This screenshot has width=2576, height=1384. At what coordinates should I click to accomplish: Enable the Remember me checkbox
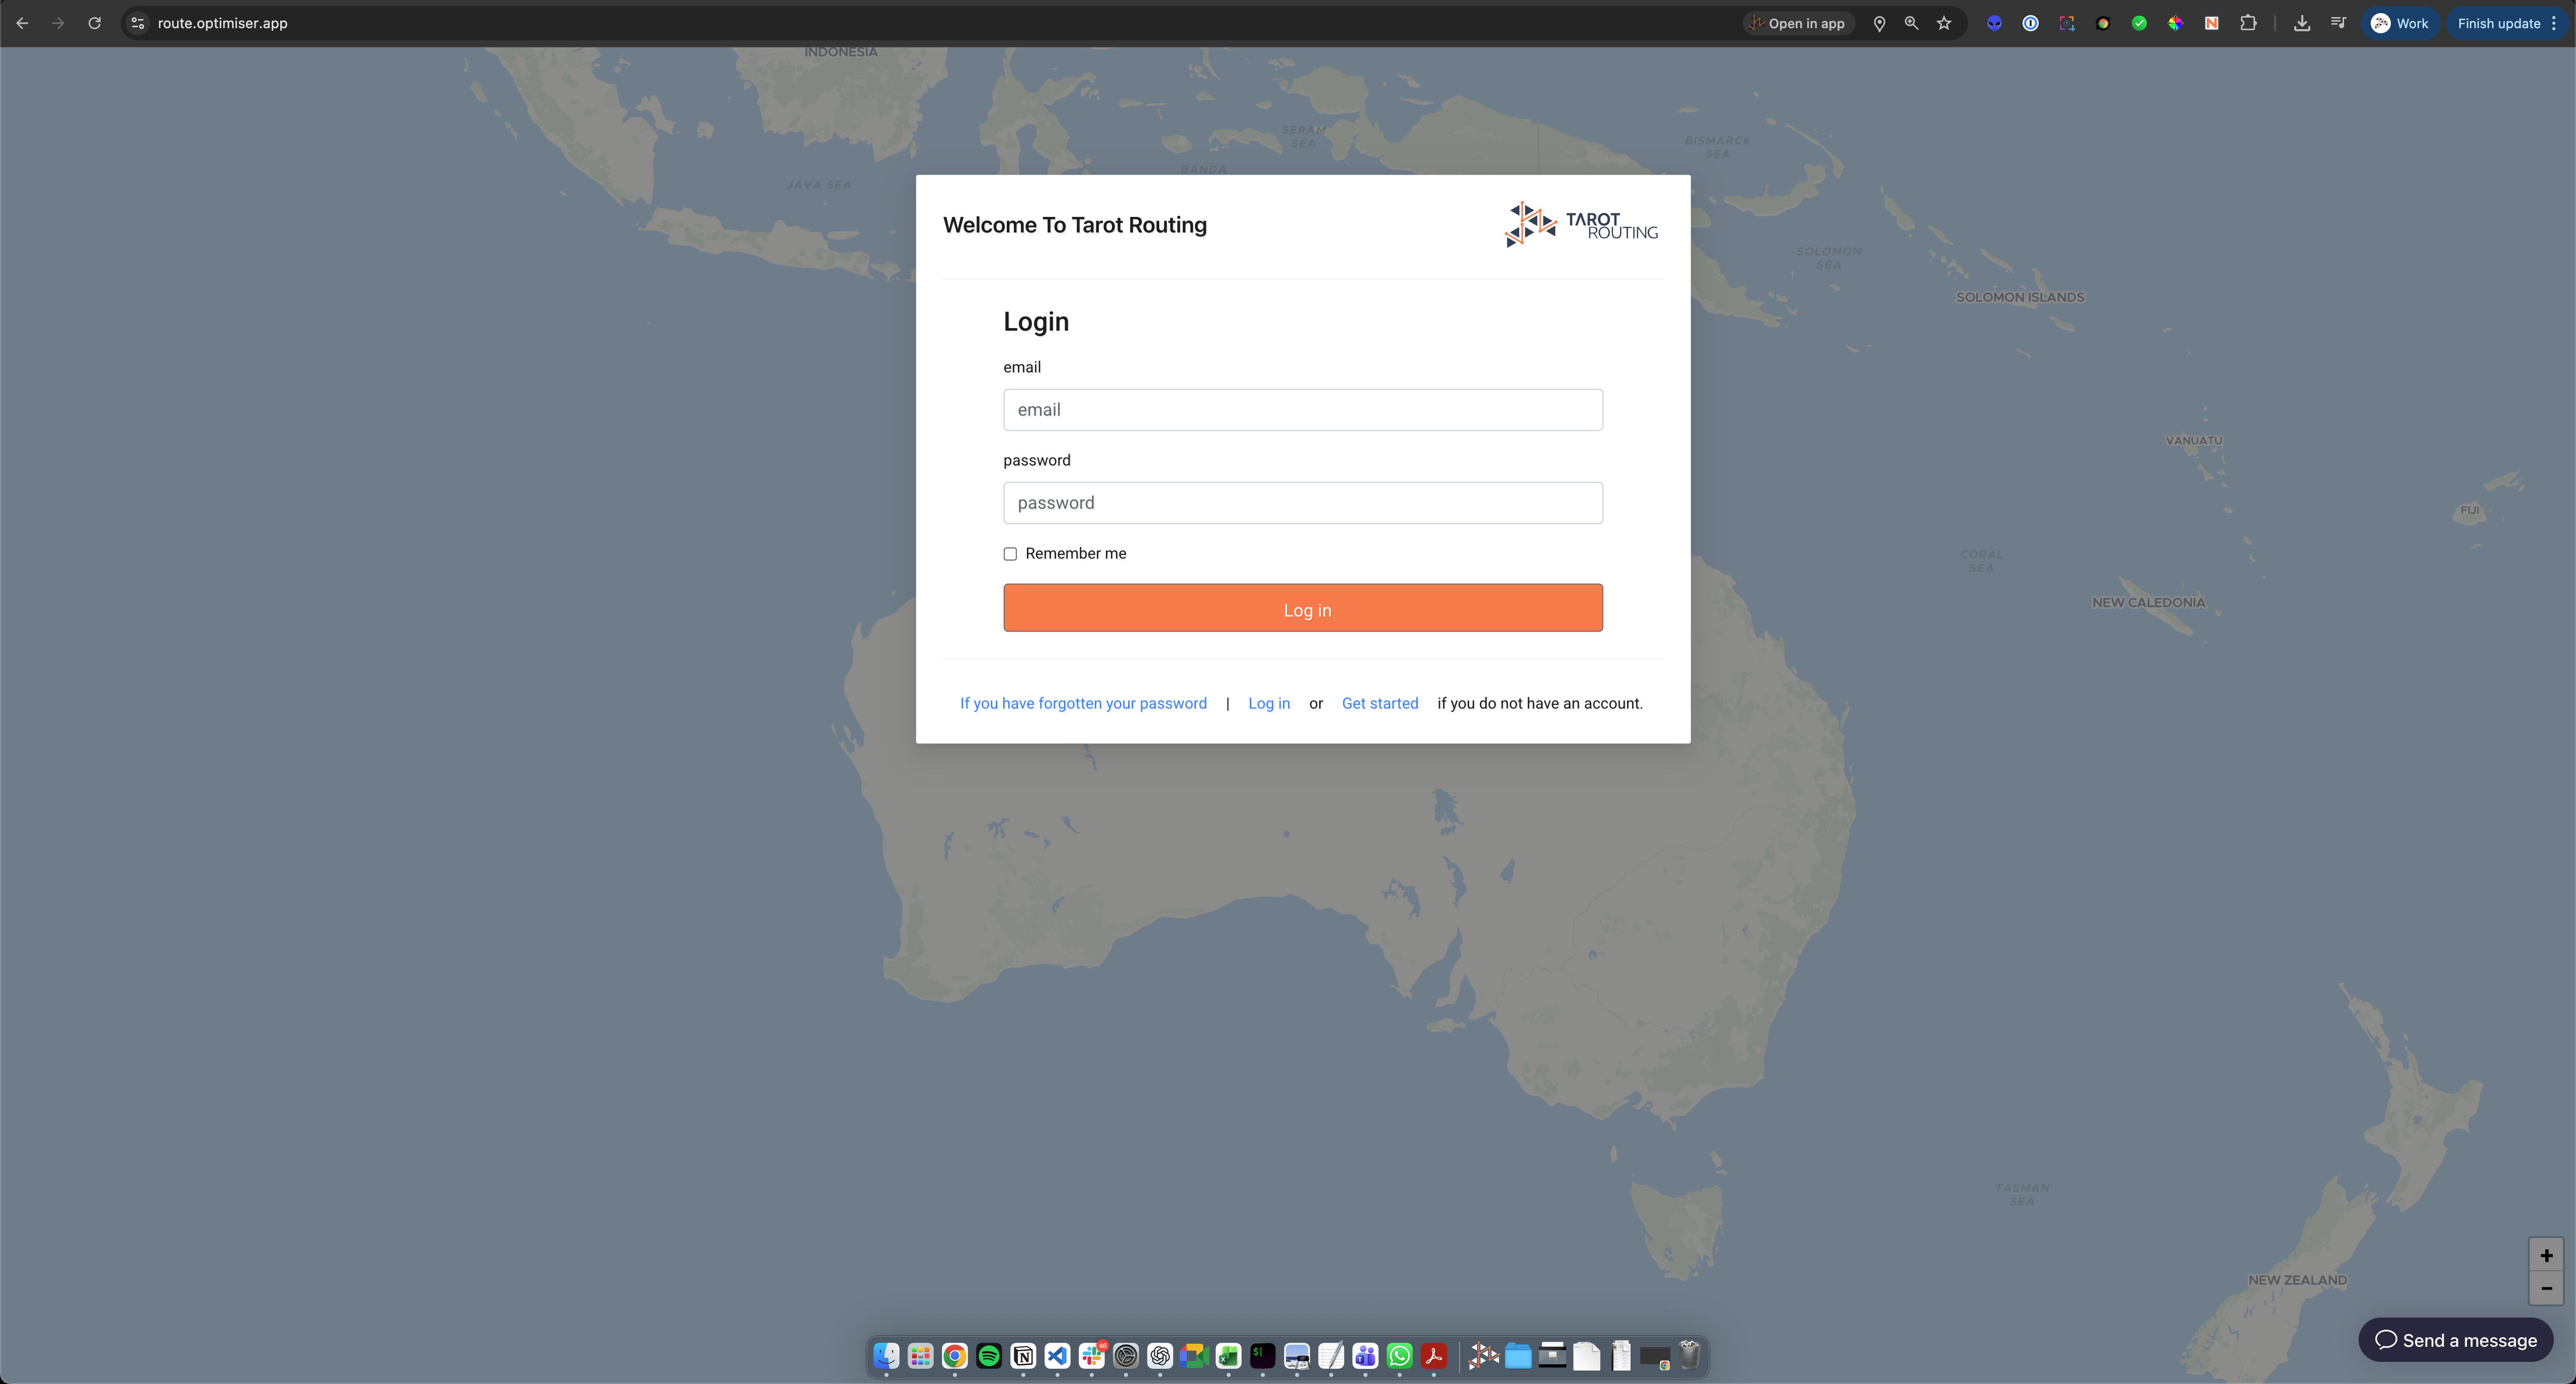[x=1011, y=553]
